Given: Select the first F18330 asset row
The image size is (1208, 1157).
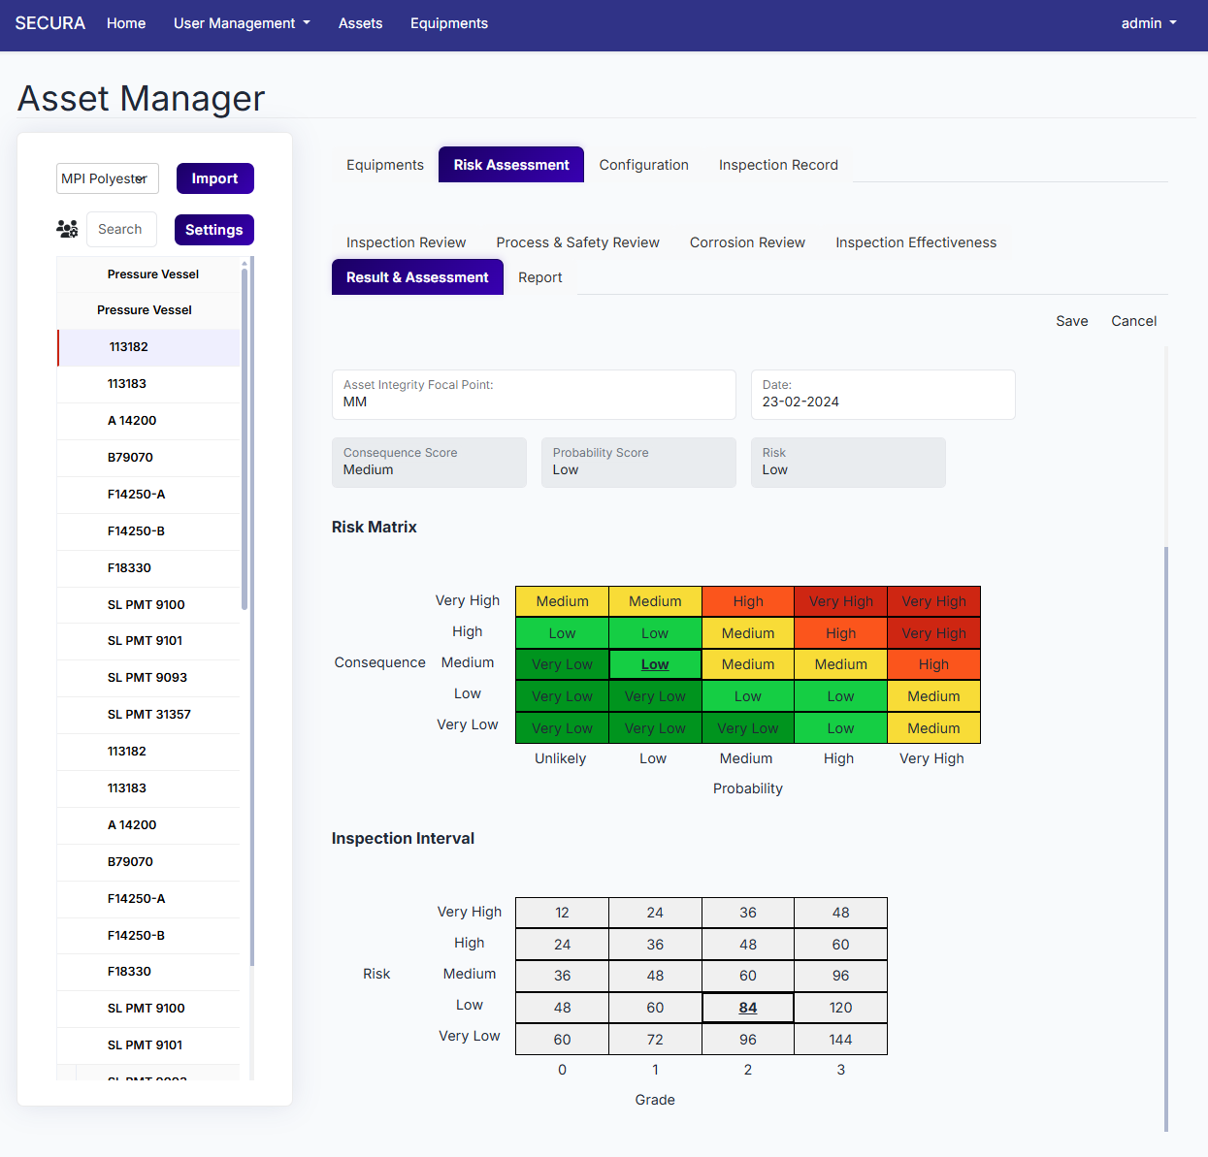Looking at the screenshot, I should point(148,568).
